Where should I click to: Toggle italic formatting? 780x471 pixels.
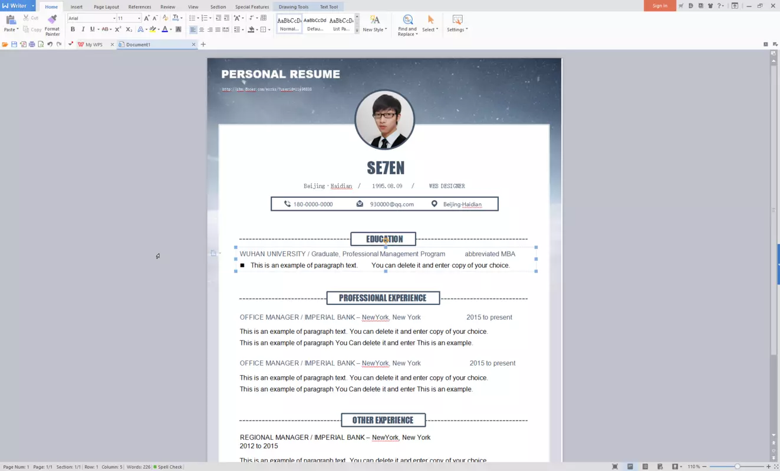pos(83,29)
